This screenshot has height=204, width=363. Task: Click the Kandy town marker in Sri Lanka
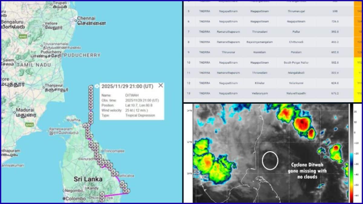point(87,188)
